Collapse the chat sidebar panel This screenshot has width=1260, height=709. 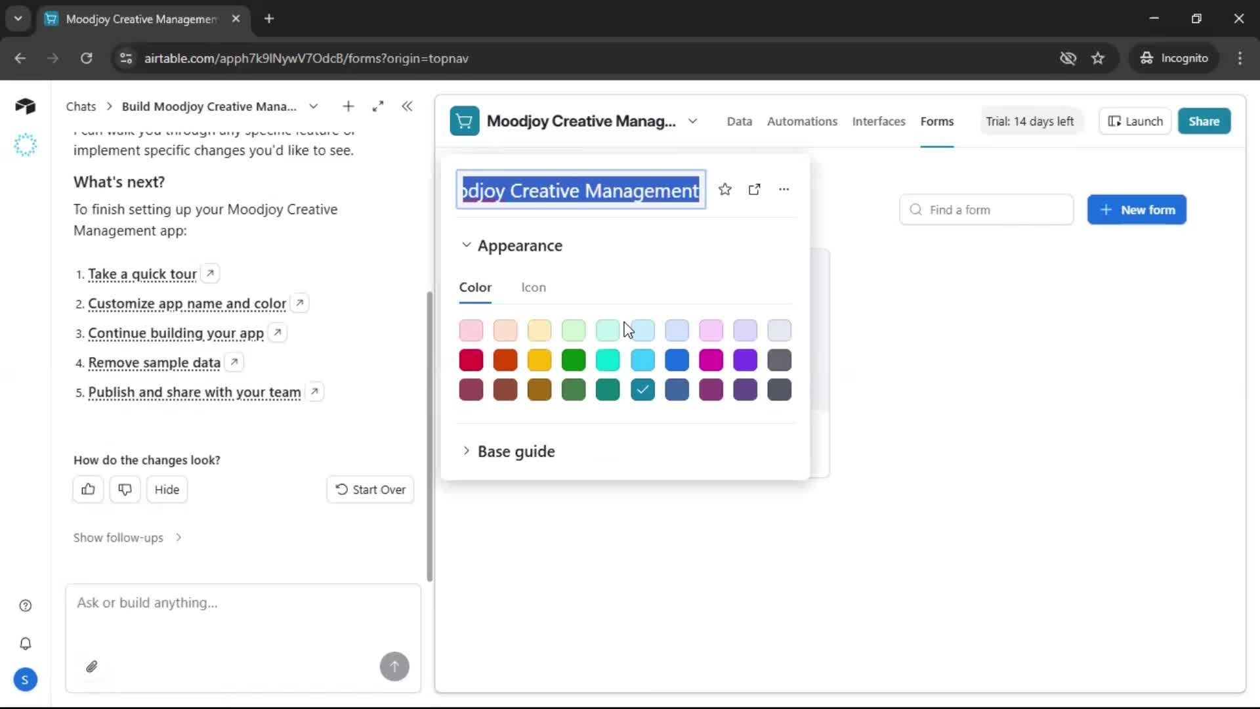coord(407,106)
